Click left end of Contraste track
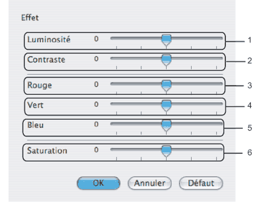Image resolution: width=256 pixels, height=209 pixels. pos(112,58)
